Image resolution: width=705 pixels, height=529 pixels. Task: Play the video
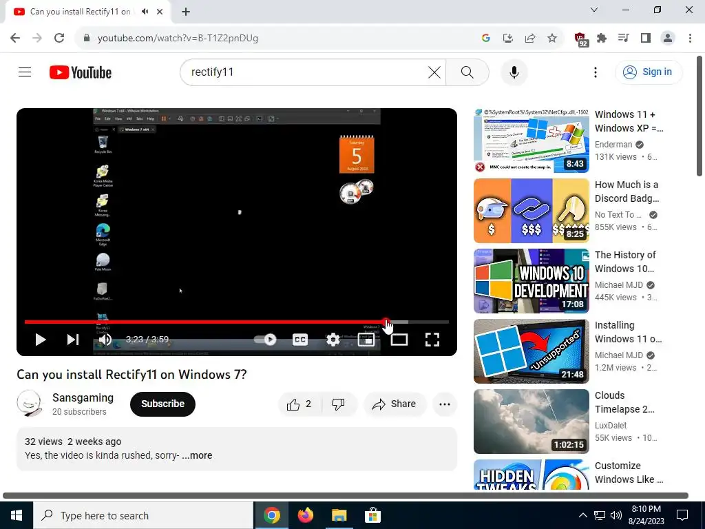click(x=41, y=340)
